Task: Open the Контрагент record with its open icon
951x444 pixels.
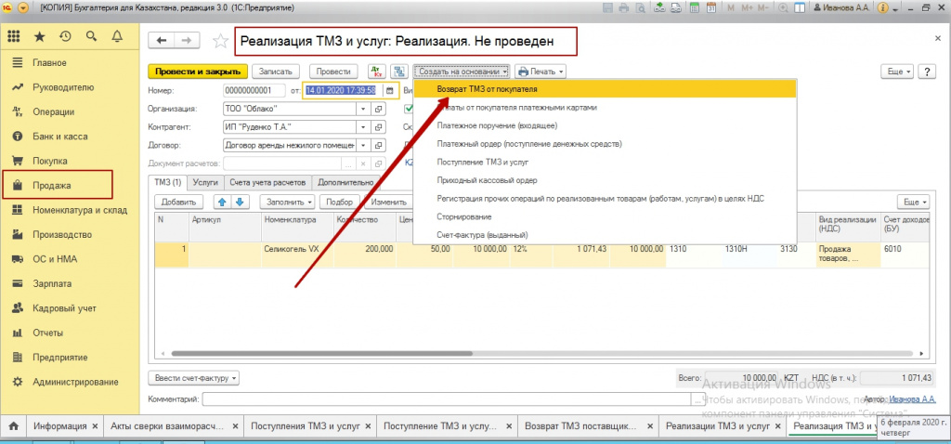Action: point(378,127)
